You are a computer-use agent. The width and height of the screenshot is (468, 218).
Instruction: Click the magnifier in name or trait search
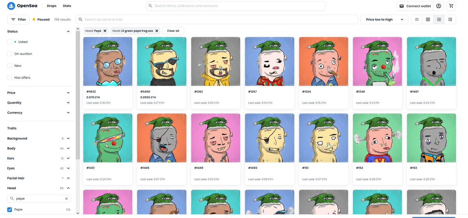click(80, 19)
